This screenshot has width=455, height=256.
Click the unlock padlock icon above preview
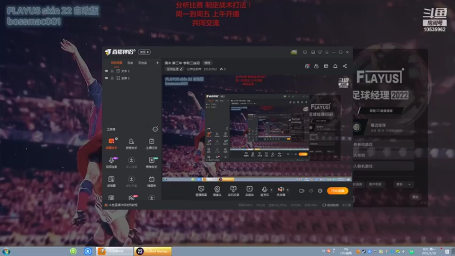coord(316,66)
